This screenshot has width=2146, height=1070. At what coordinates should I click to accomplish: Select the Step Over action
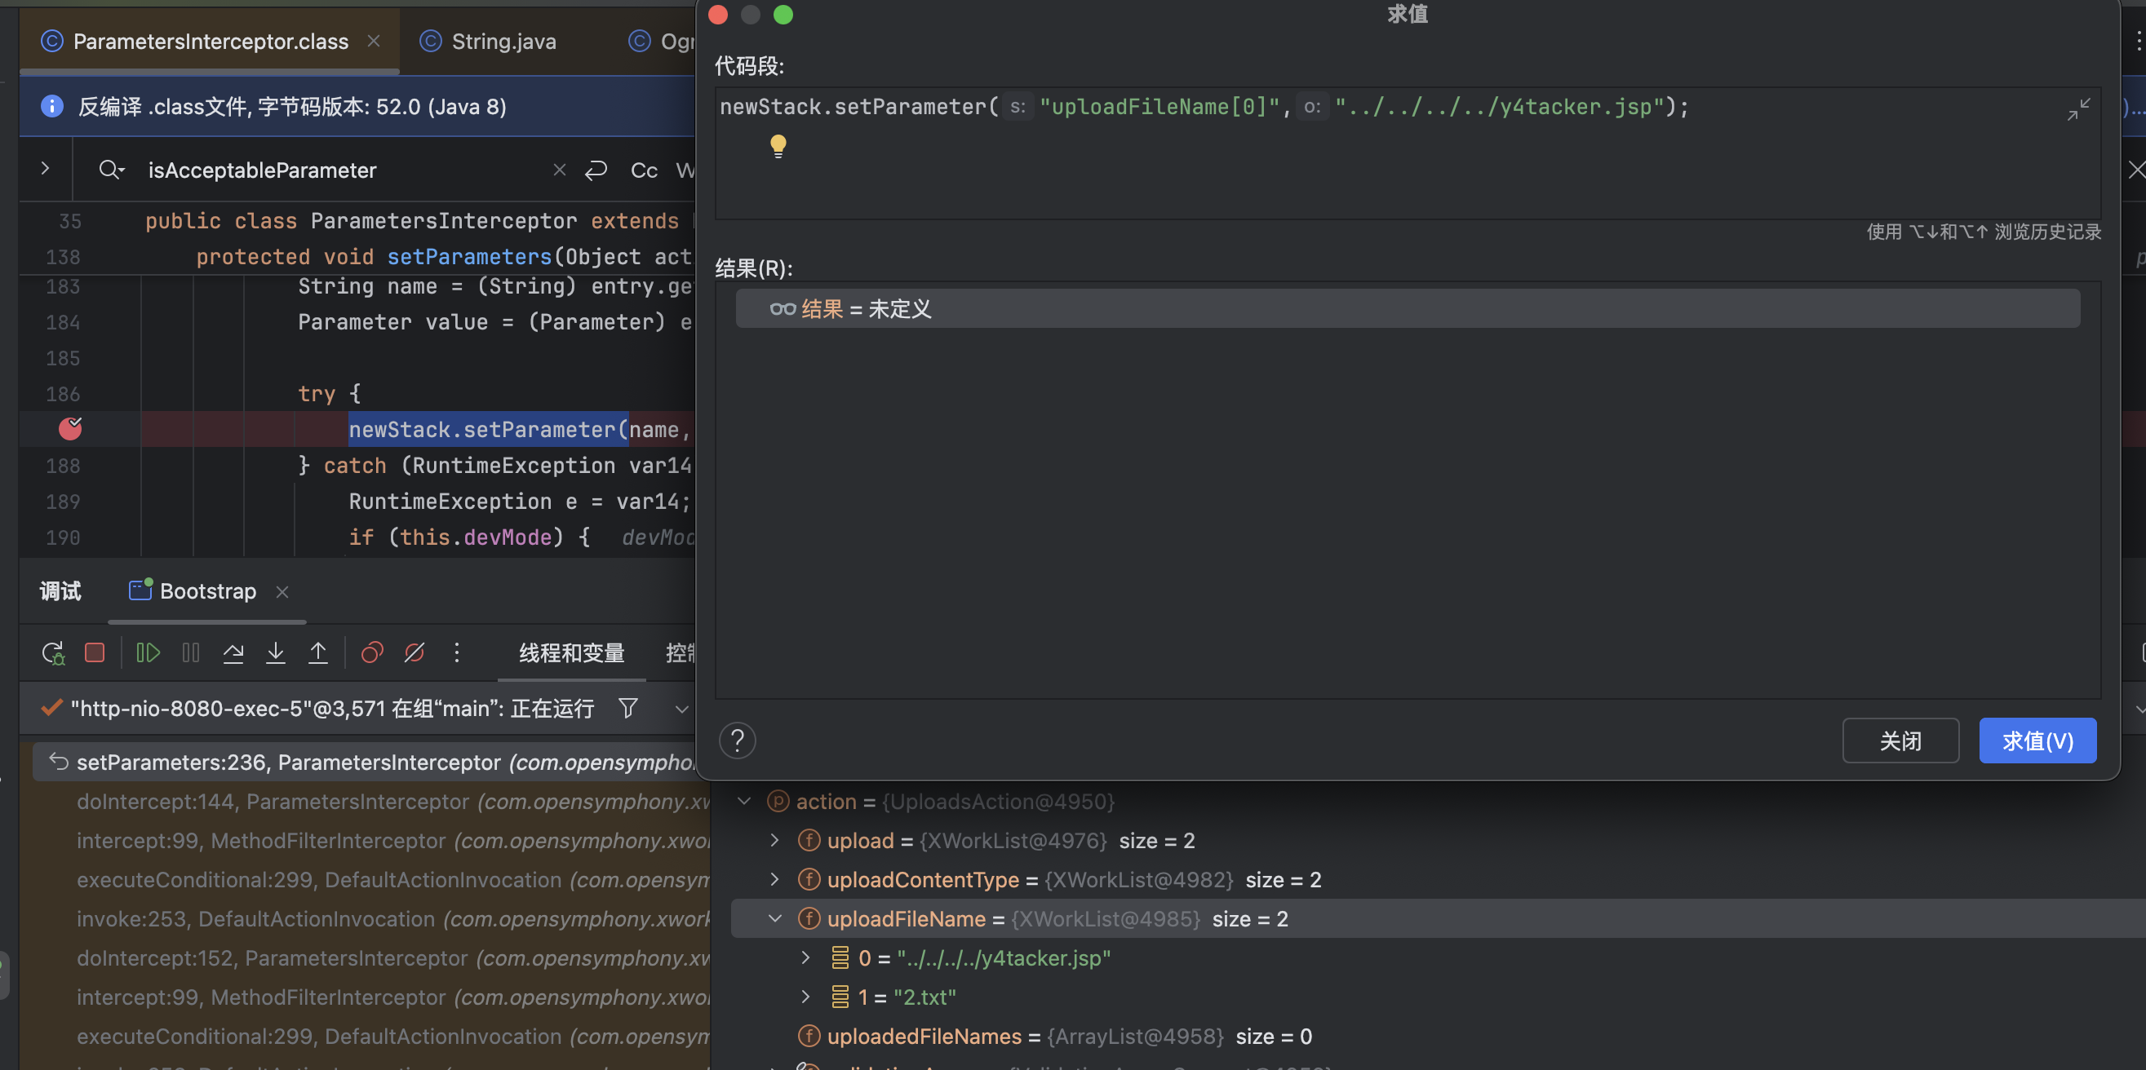pos(233,652)
